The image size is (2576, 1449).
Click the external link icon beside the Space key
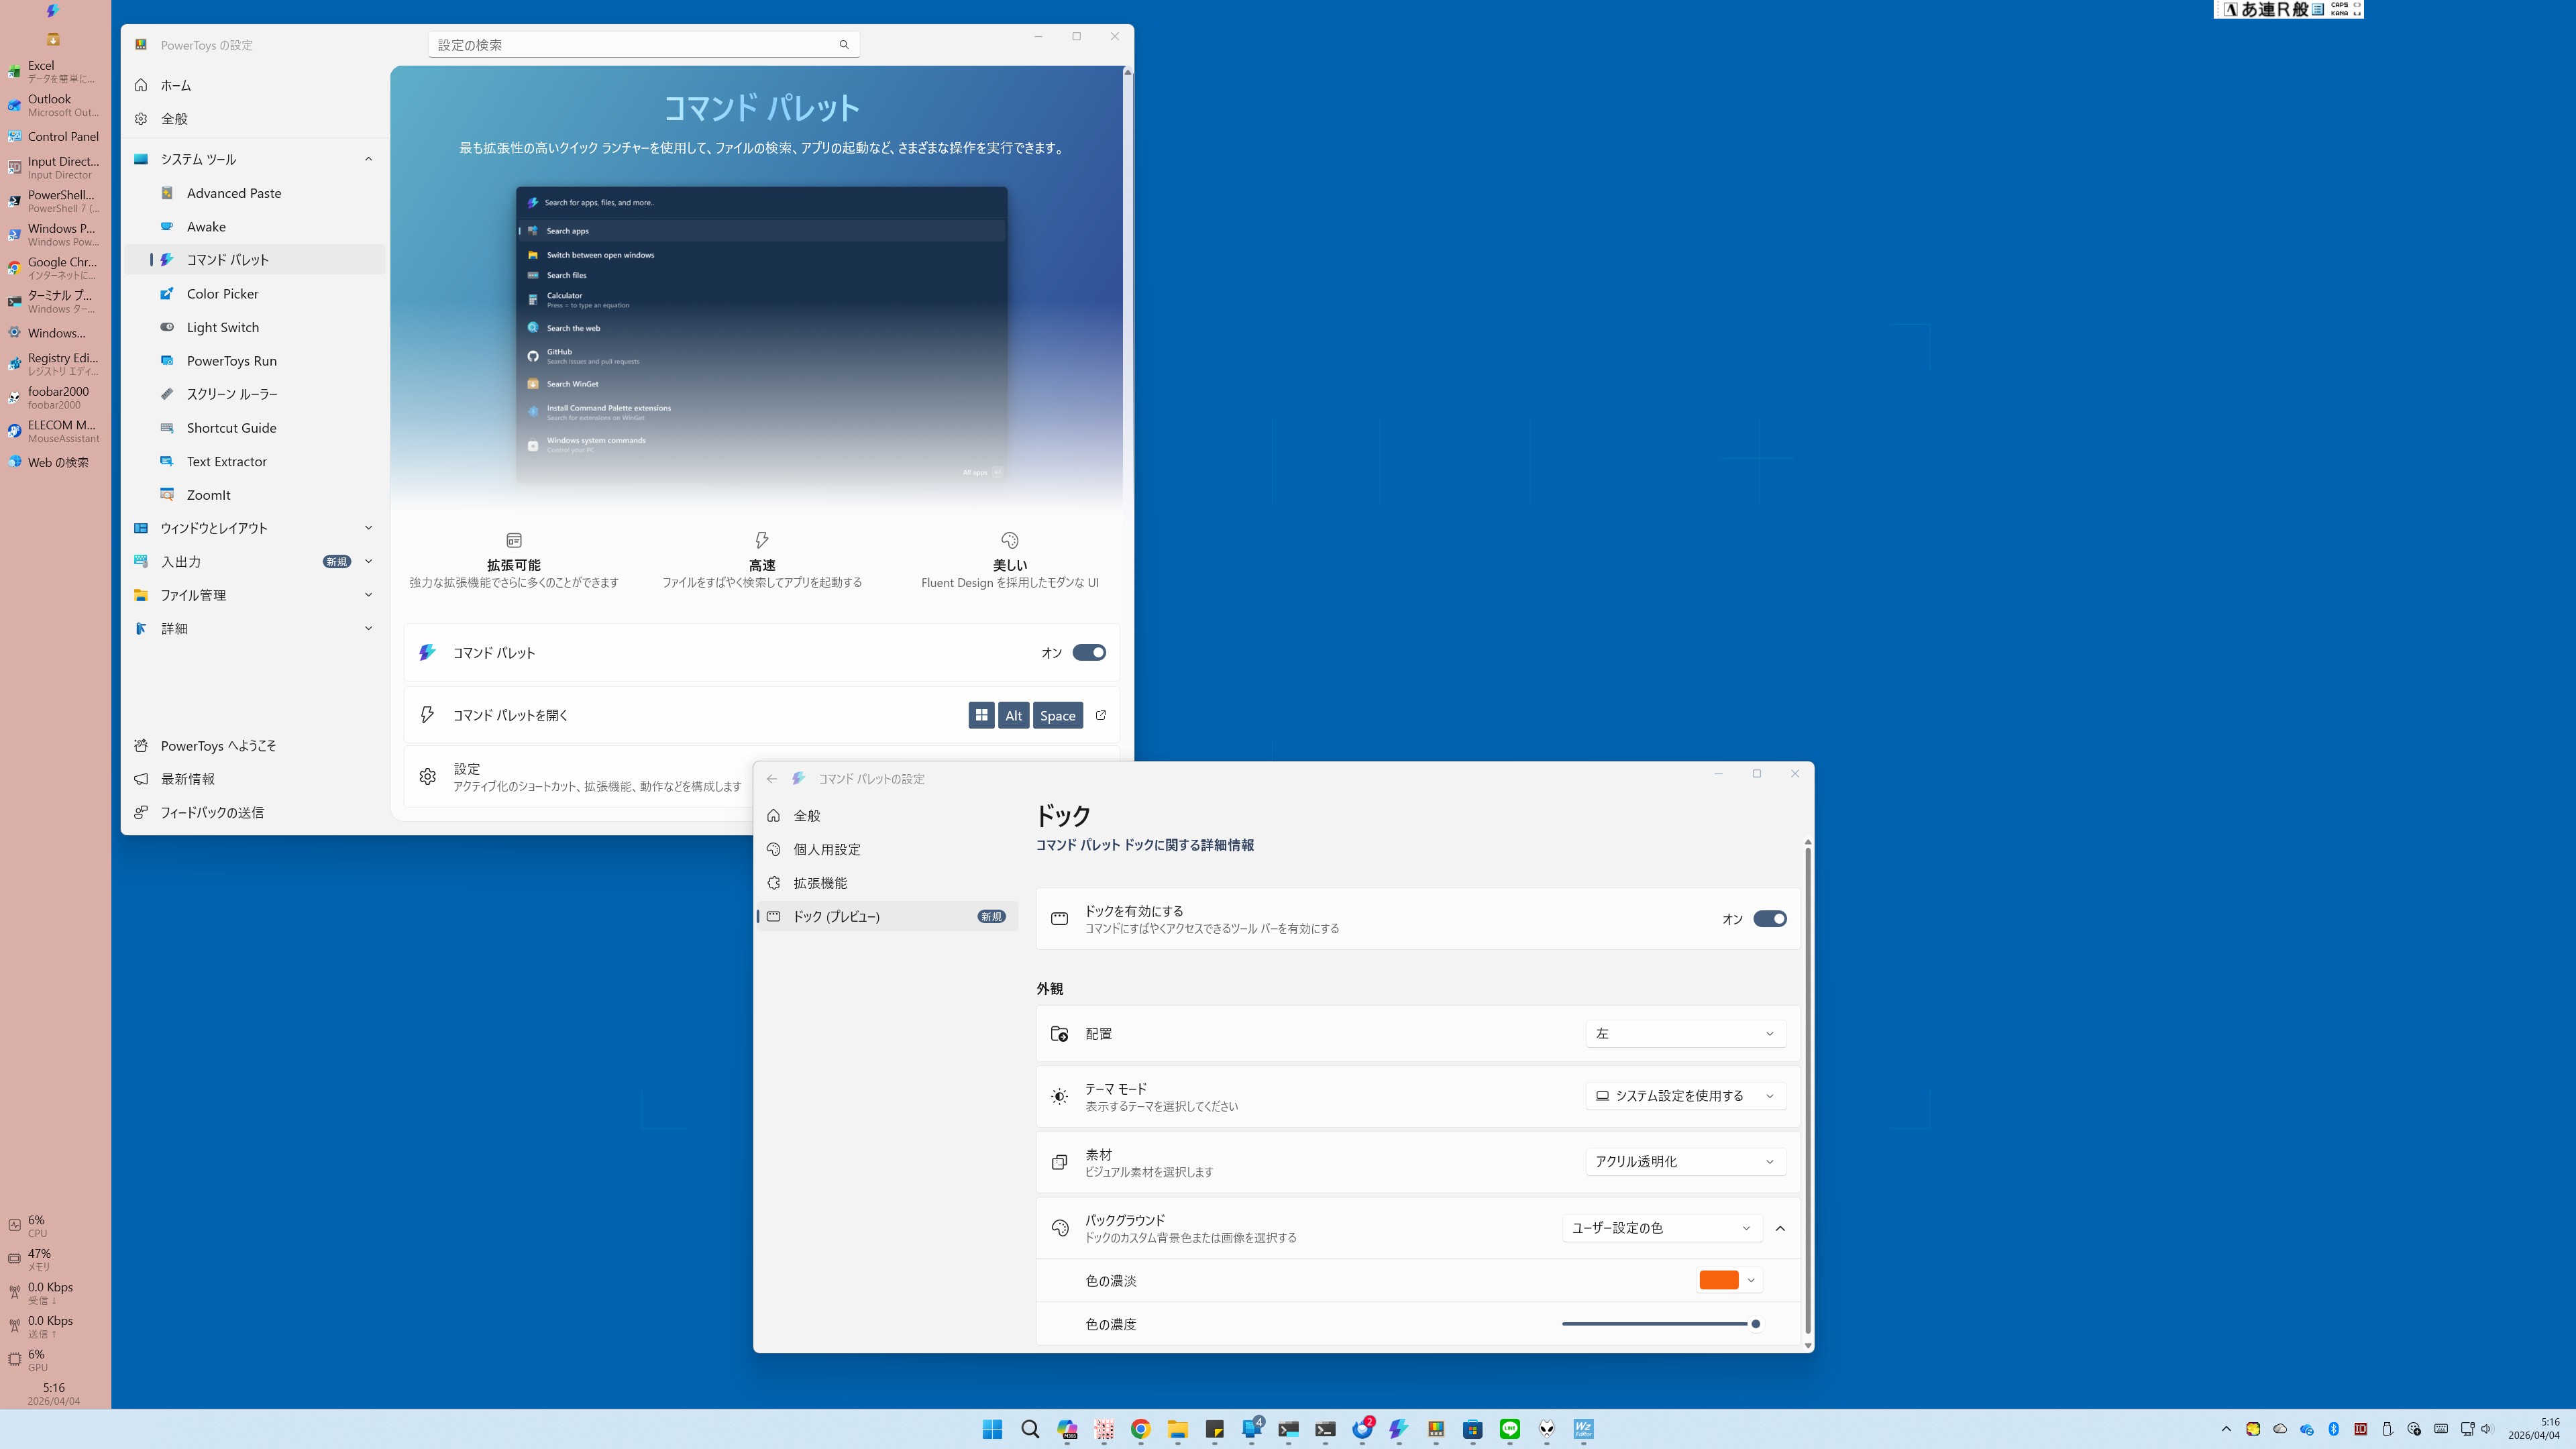1101,715
